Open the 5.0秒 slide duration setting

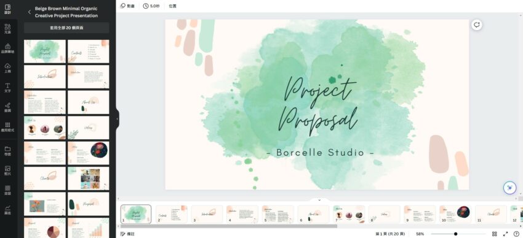point(151,6)
